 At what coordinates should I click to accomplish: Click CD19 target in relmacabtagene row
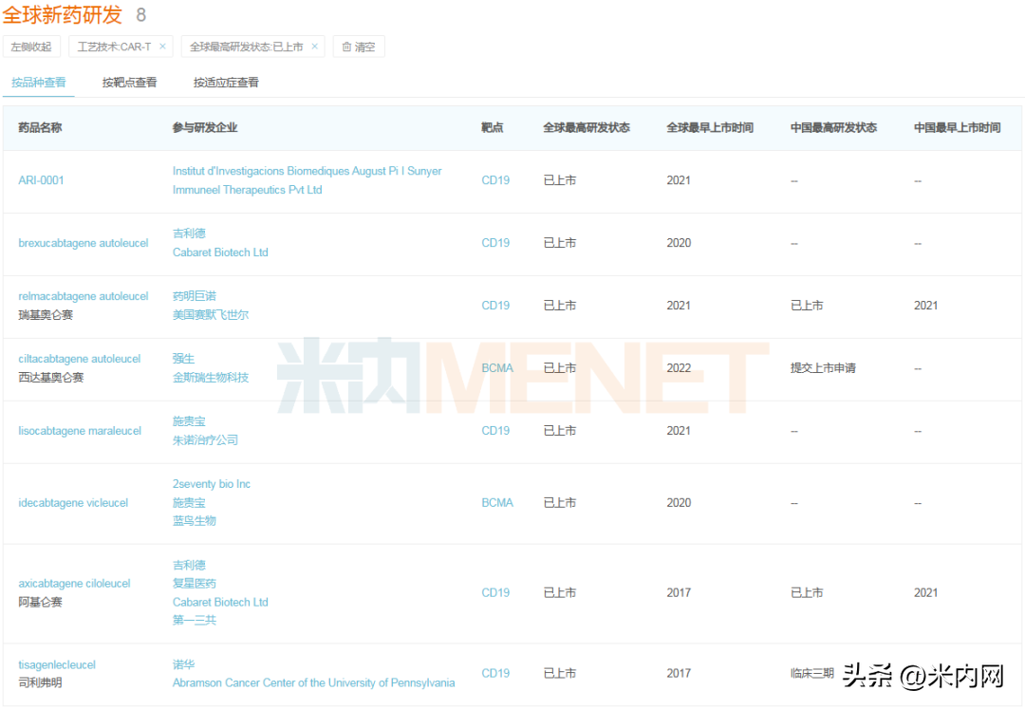(x=495, y=306)
